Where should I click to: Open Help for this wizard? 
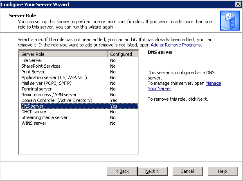coord(223,171)
